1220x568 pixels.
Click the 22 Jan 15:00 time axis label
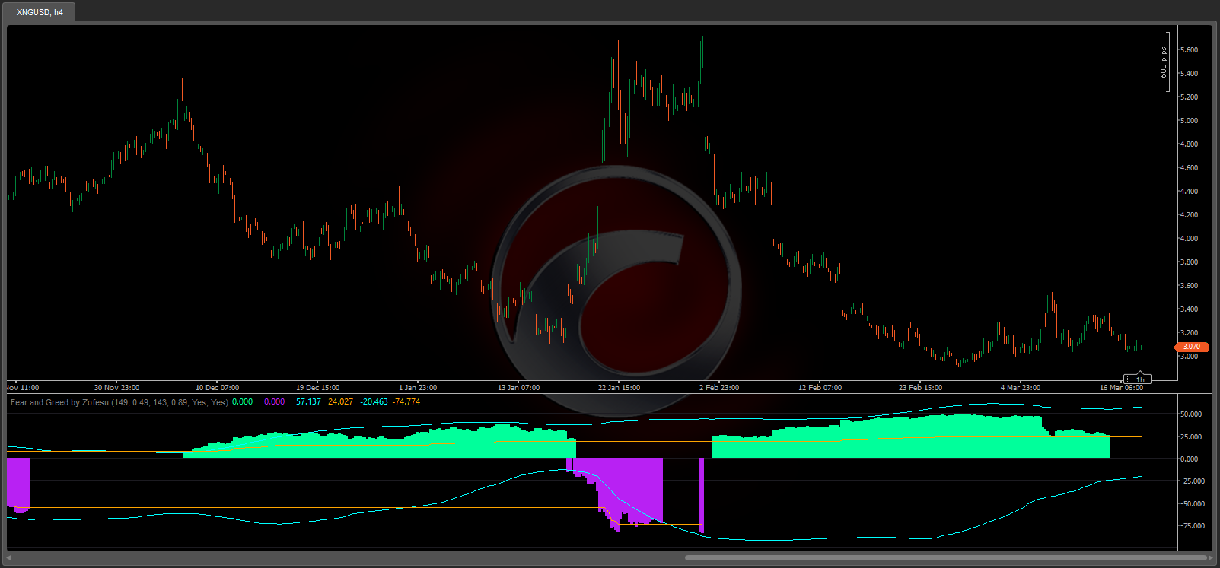pyautogui.click(x=619, y=388)
